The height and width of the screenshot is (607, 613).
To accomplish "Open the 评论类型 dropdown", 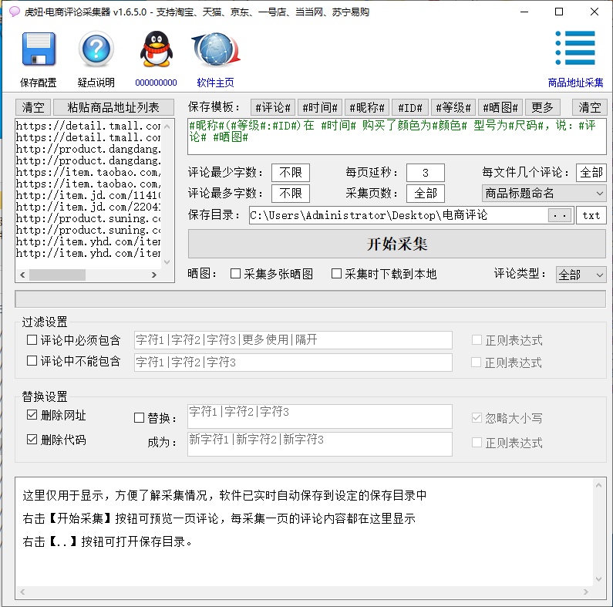I will pyautogui.click(x=581, y=275).
